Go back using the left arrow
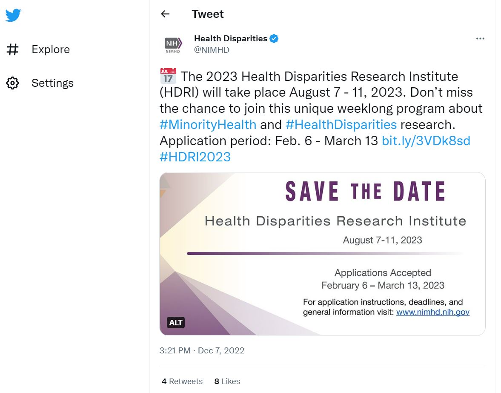The height and width of the screenshot is (393, 501). click(x=165, y=14)
